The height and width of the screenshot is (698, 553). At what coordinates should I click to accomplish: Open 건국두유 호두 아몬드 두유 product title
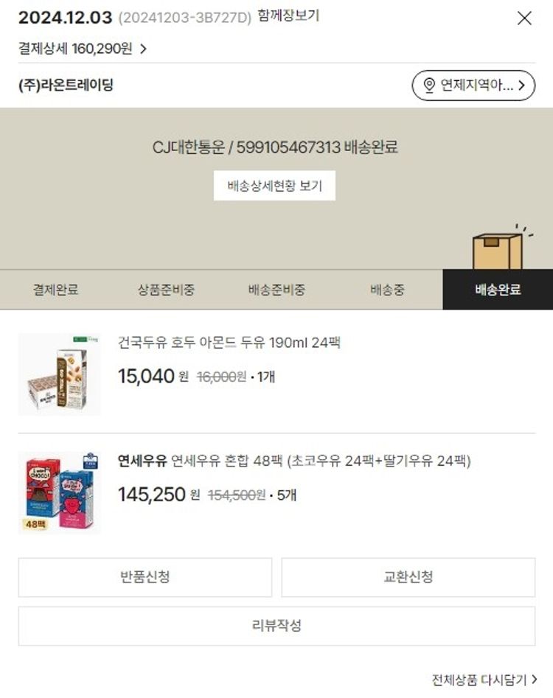(229, 342)
